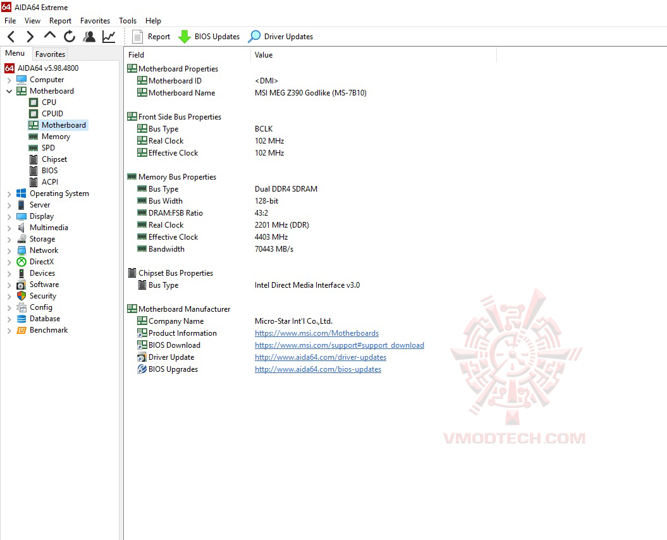Click the Software icon in tree
Screen dimensions: 667x540
[x=21, y=285]
